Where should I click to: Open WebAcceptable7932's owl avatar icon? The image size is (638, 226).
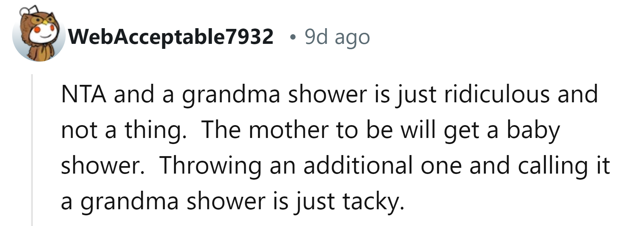click(x=39, y=34)
